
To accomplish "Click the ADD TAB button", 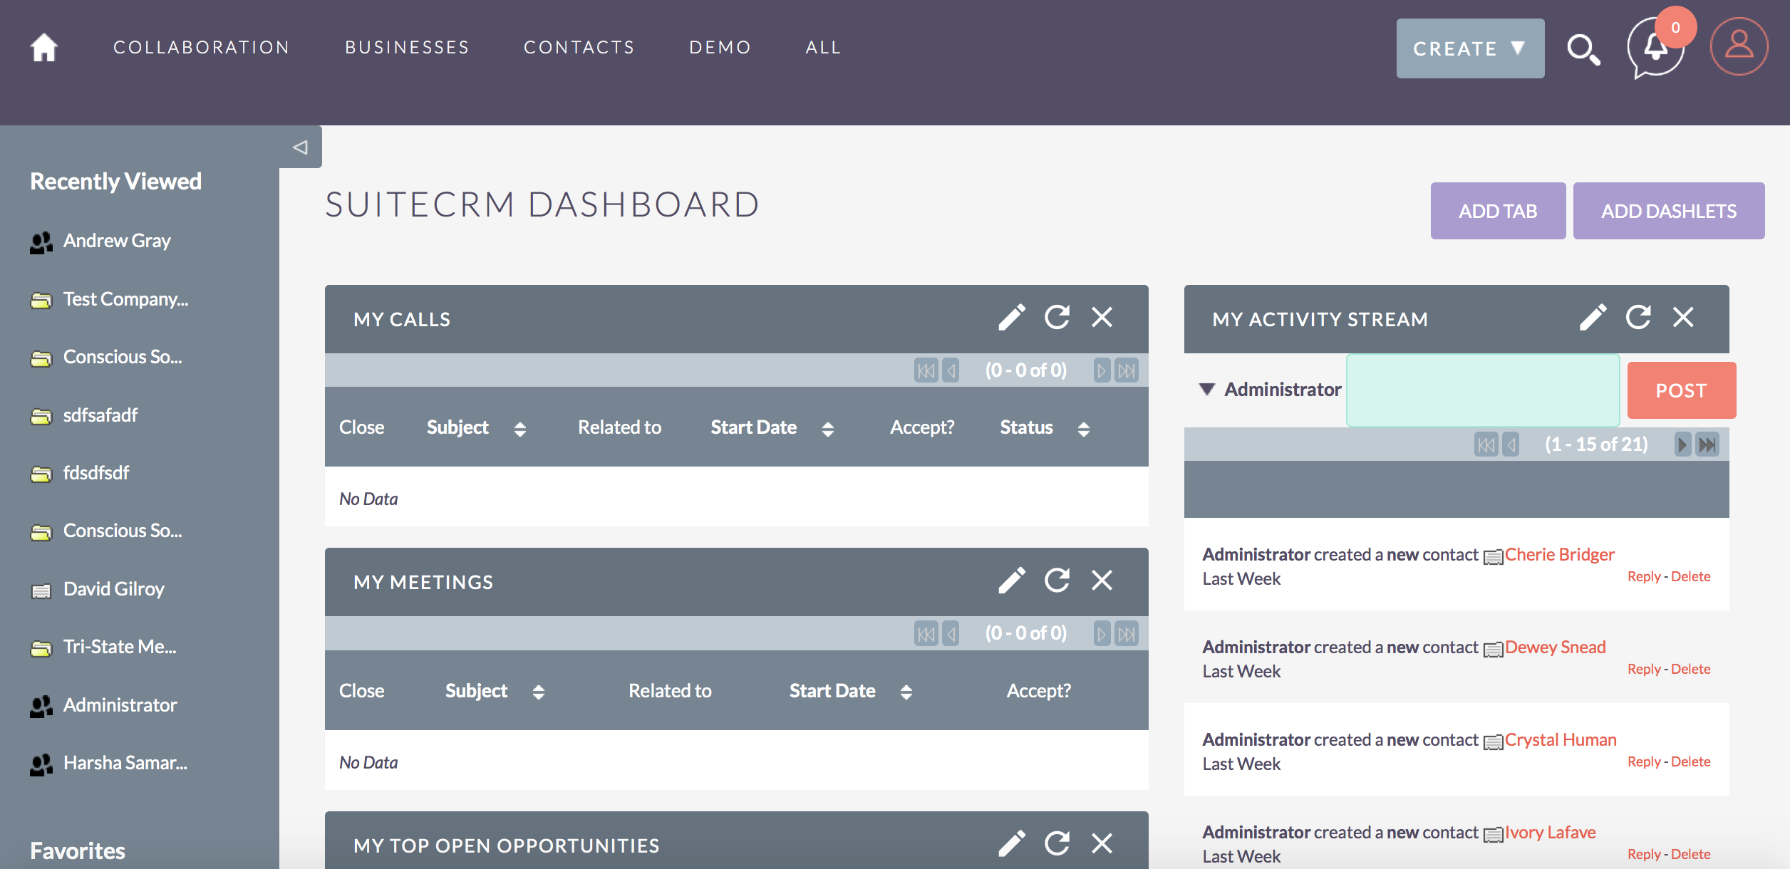I will point(1496,211).
